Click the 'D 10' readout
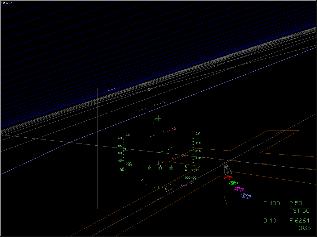The height and width of the screenshot is (237, 317). (x=270, y=220)
